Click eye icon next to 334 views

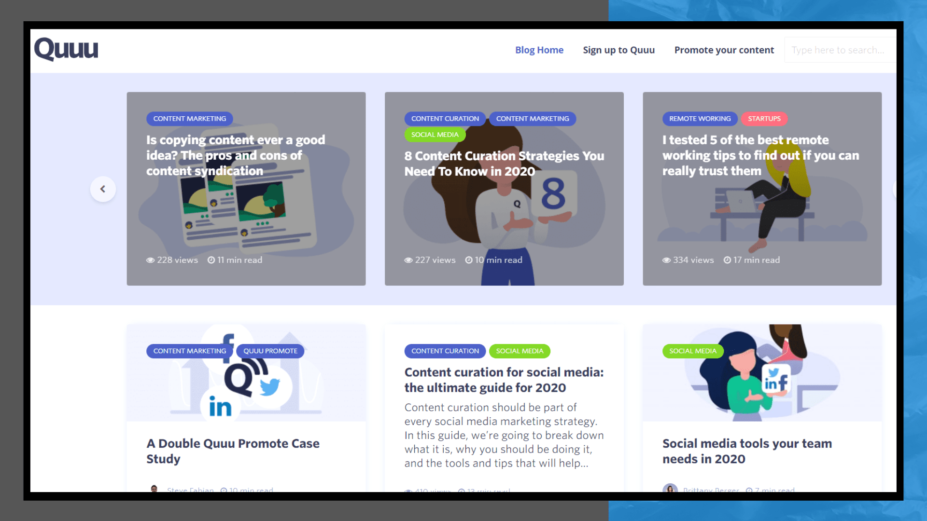(666, 260)
